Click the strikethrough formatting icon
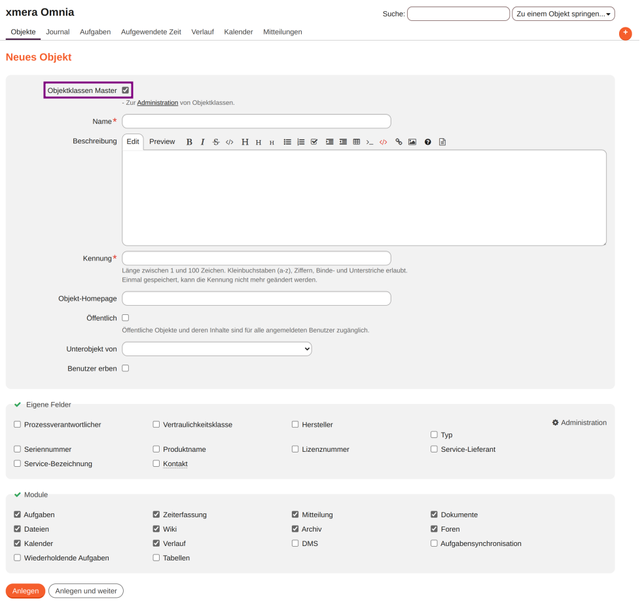Screen dimensions: 642x603 [216, 142]
